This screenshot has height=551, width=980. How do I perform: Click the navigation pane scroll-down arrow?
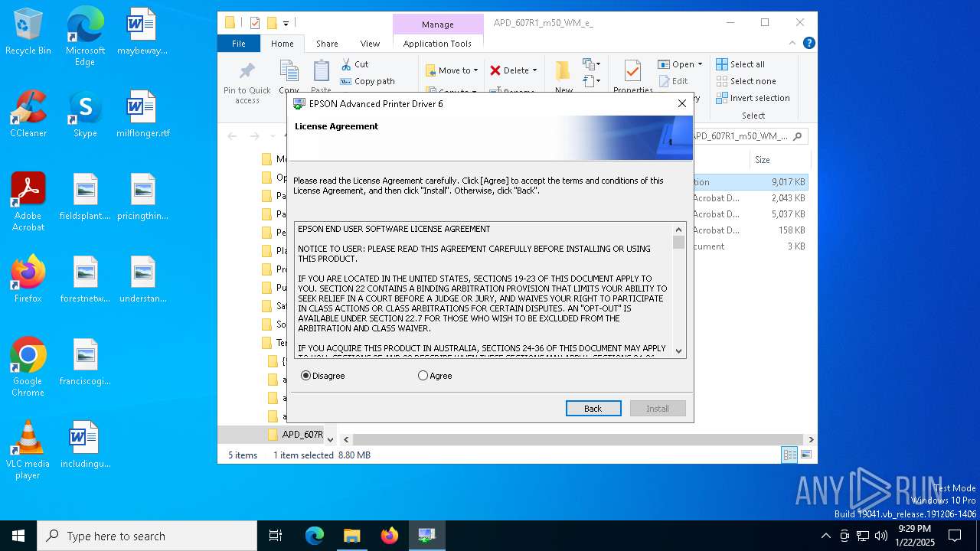(330, 439)
